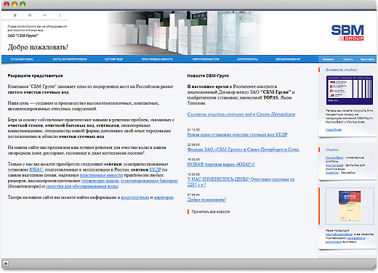Image resolution: width=378 pixels, height=273 pixels.
Task: Open the БИОПРЕПАРАТЫ menu item
Action: tap(247, 60)
